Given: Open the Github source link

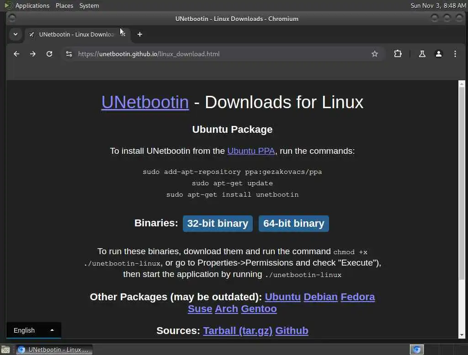Looking at the screenshot, I should coord(292,330).
